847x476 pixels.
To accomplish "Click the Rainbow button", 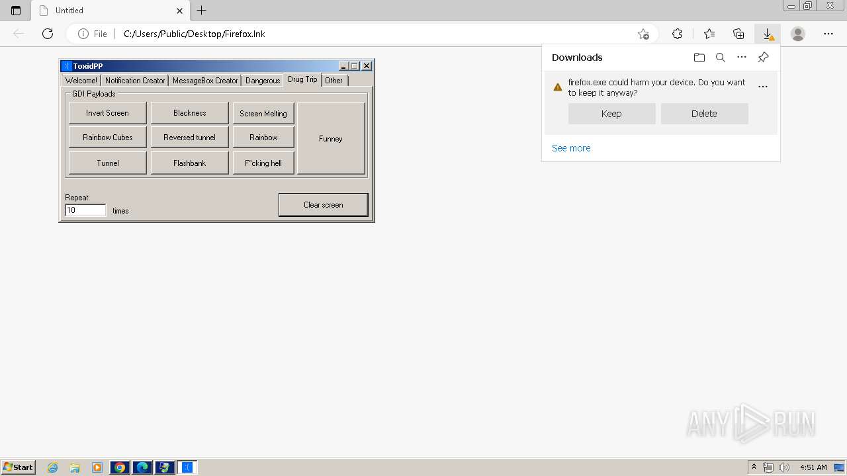I will click(x=263, y=138).
